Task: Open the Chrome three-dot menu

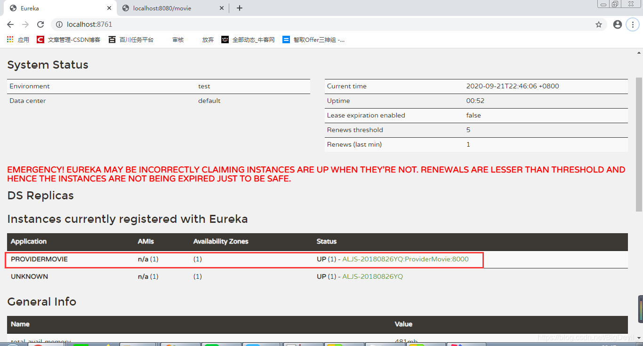Action: 633,24
